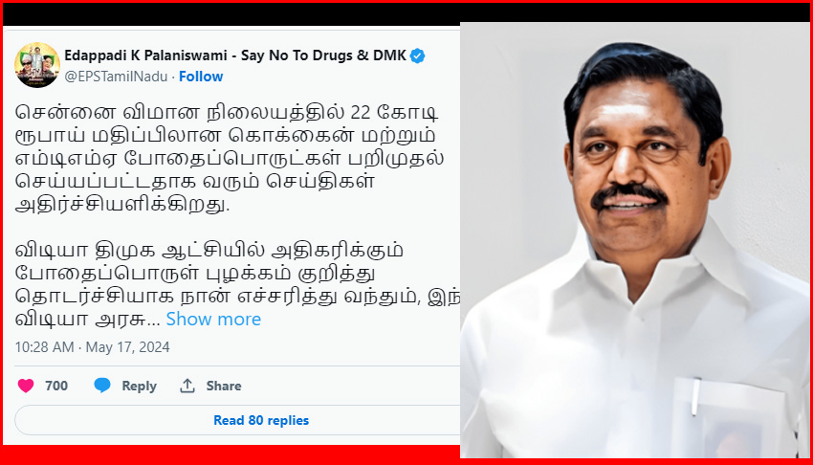The image size is (813, 465).
Task: Like the tweet with the heart icon
Action: [x=26, y=386]
